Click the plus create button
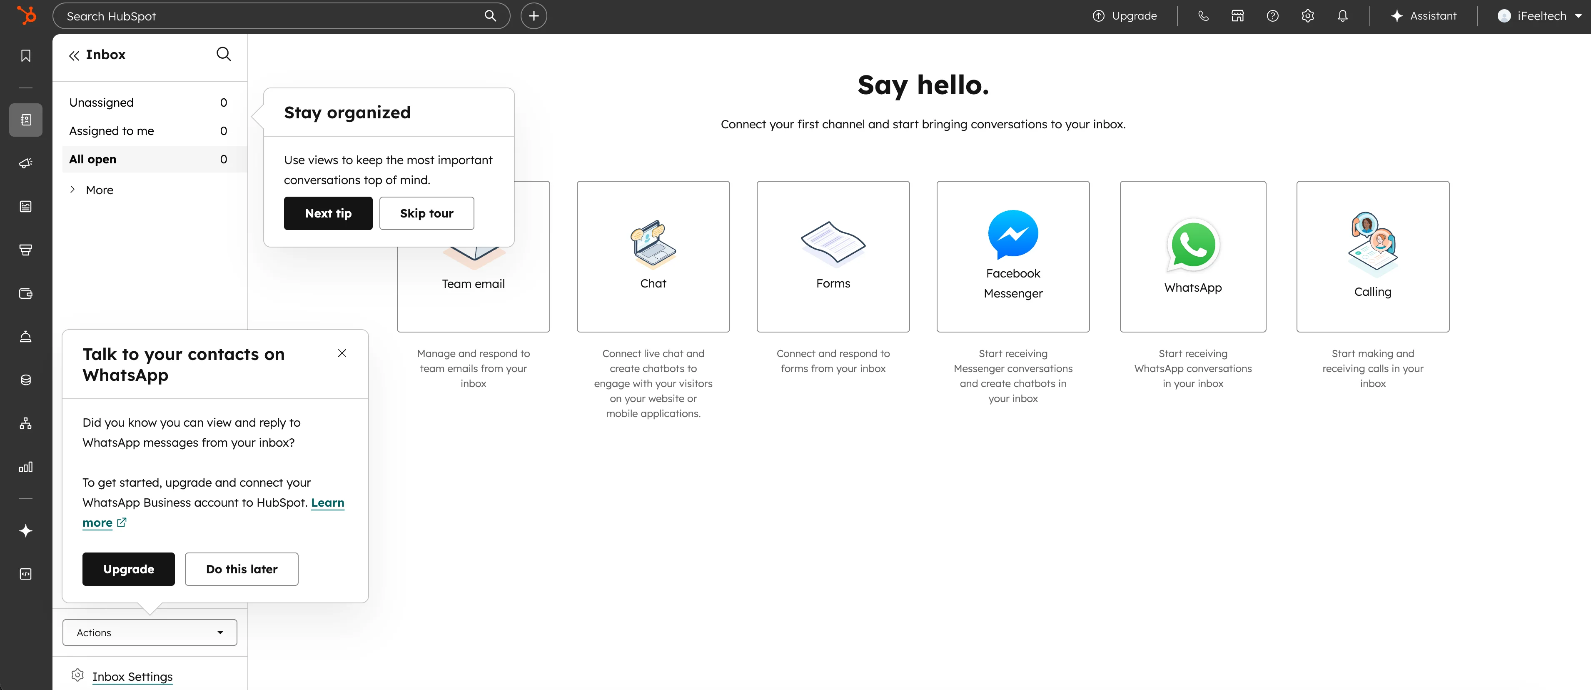 [534, 16]
